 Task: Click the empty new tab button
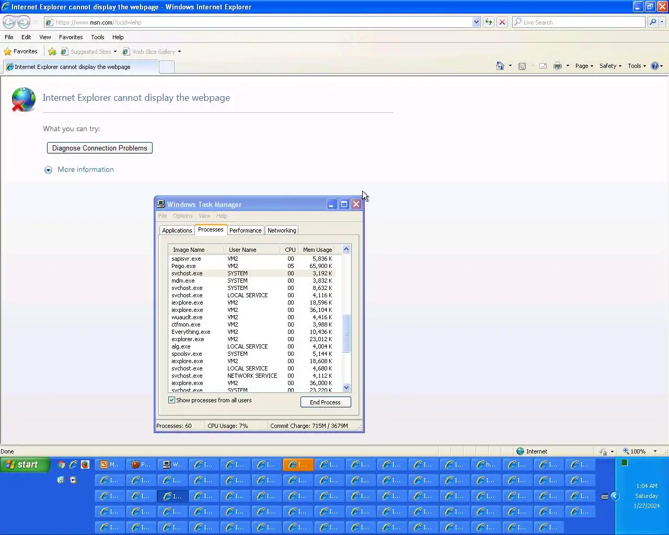coord(166,67)
